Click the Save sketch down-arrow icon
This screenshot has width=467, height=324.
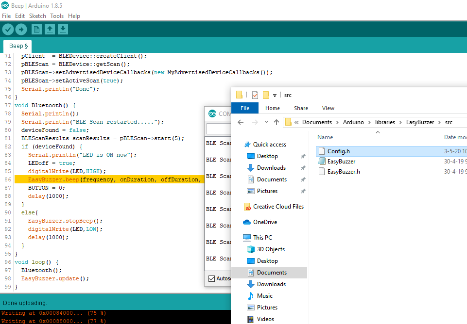pyautogui.click(x=63, y=29)
